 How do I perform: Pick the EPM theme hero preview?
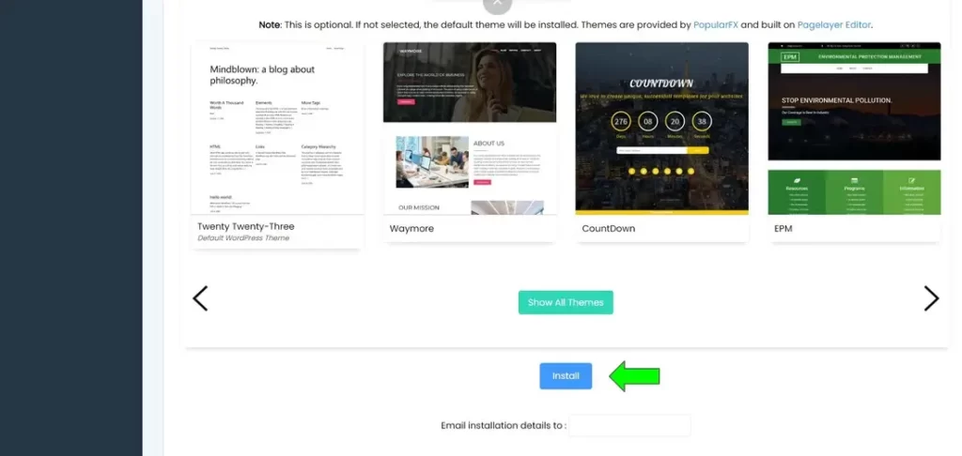click(x=853, y=103)
